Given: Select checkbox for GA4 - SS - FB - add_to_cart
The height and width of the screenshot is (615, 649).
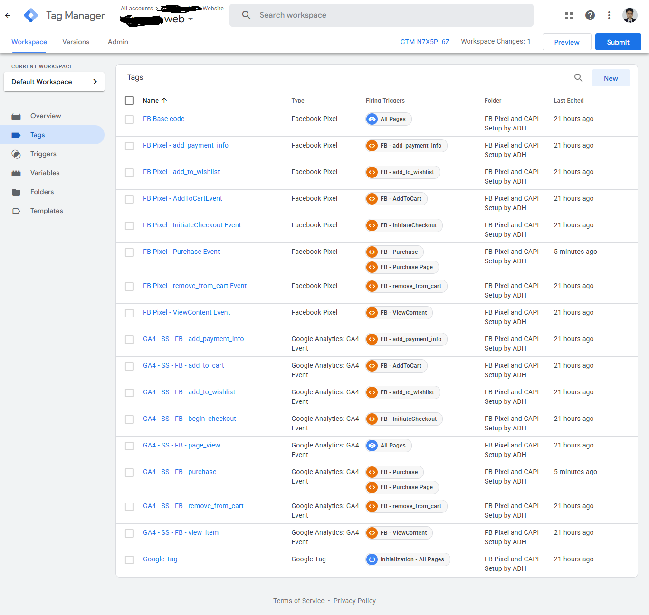Looking at the screenshot, I should point(129,366).
